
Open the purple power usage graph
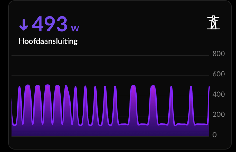coord(110,111)
